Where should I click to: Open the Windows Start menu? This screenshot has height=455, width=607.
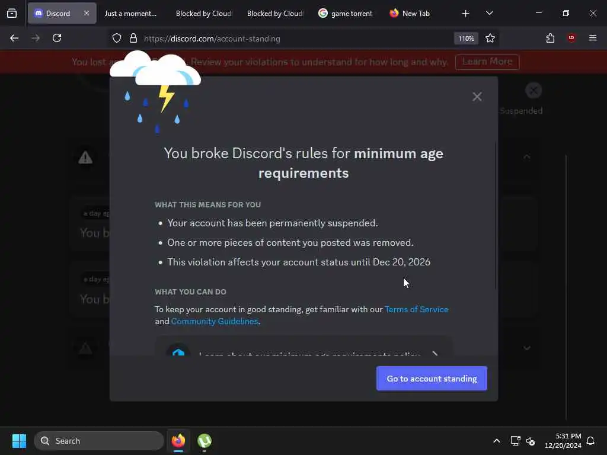[19, 441]
